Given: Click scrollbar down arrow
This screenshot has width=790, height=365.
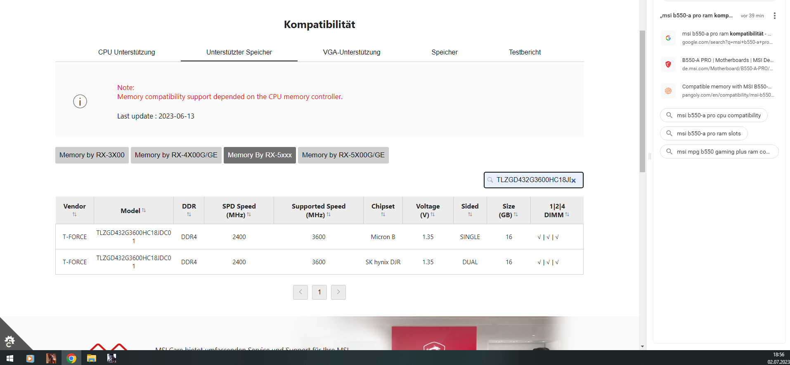Looking at the screenshot, I should point(642,346).
